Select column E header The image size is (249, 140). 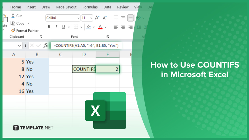click(108, 55)
